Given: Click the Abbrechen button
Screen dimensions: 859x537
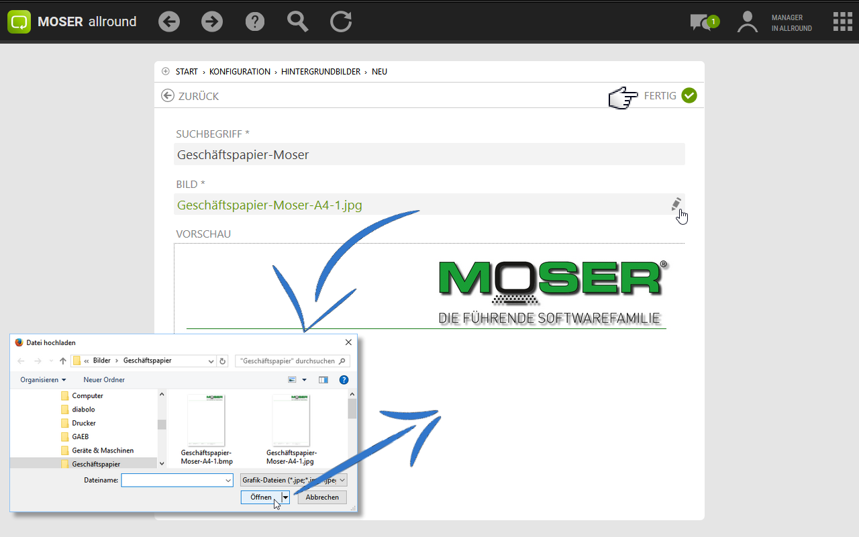Looking at the screenshot, I should (x=322, y=497).
